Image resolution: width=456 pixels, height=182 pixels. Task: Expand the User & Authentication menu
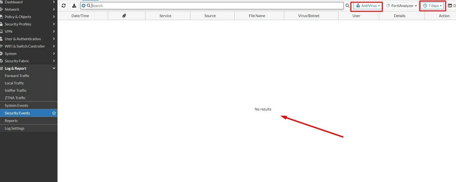(29, 39)
